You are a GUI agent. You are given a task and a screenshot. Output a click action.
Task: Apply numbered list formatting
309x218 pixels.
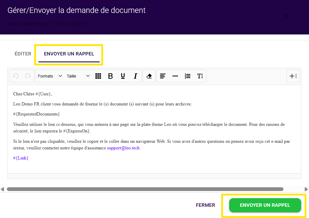(x=188, y=76)
